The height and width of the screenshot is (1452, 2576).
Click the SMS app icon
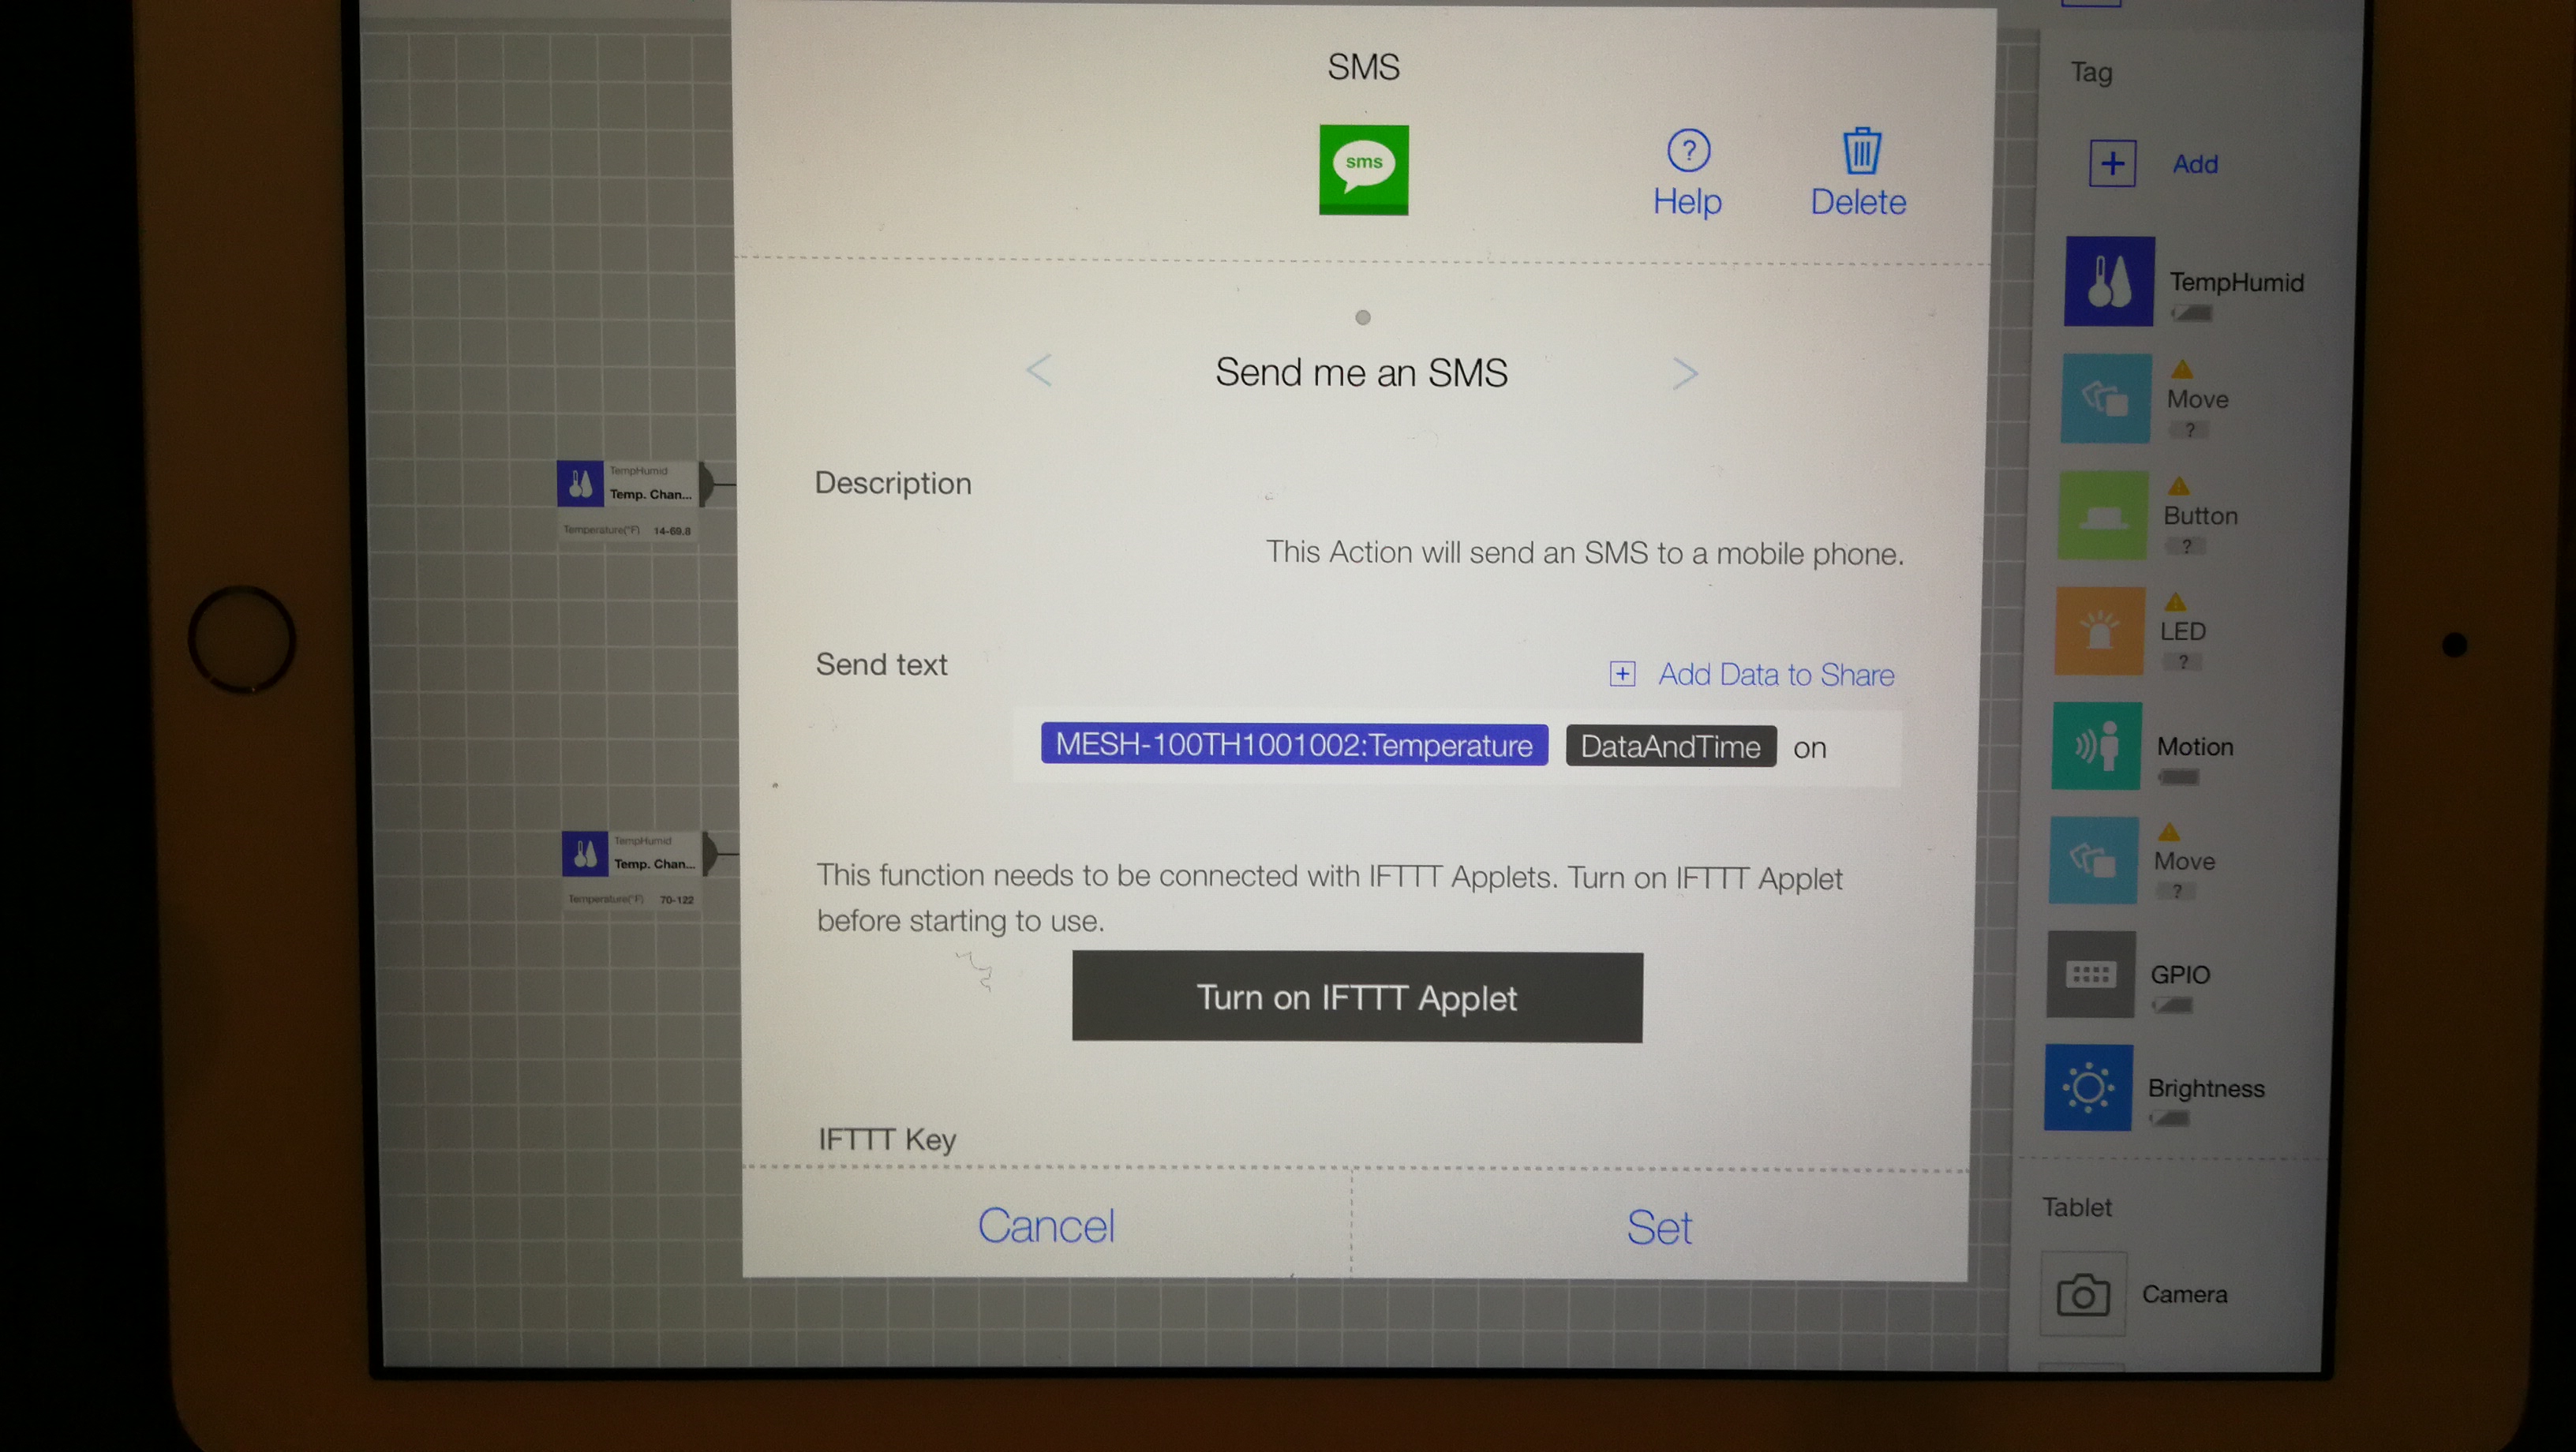(1362, 168)
